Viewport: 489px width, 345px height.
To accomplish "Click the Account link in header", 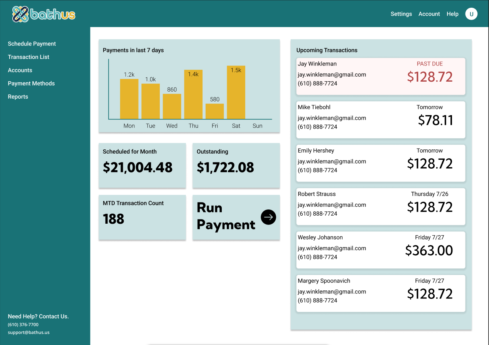I will pyautogui.click(x=429, y=14).
